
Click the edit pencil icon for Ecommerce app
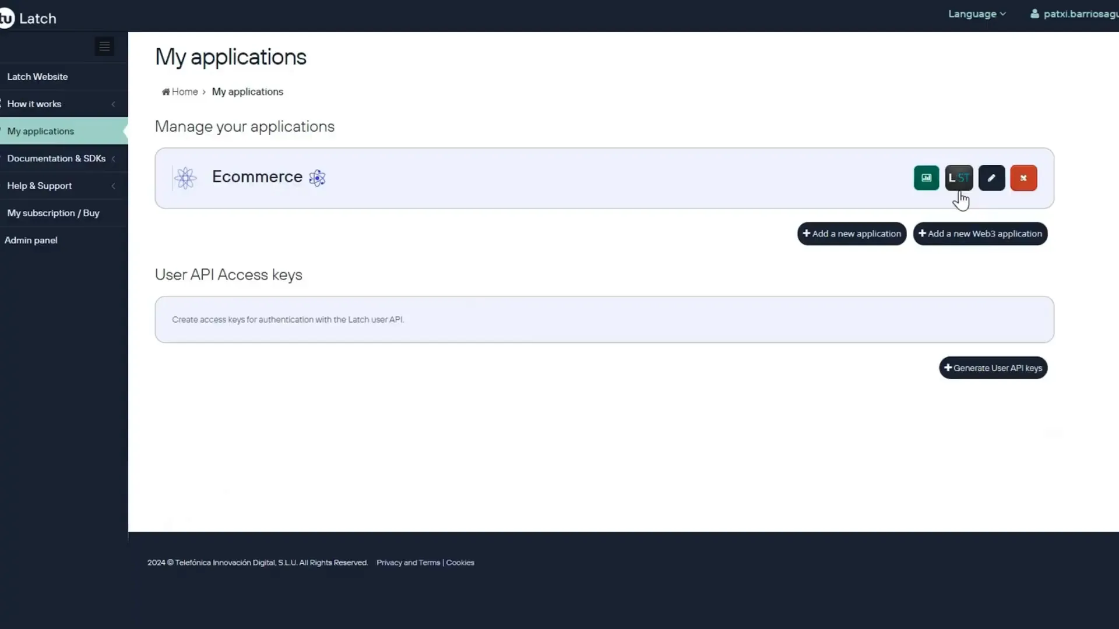pos(991,178)
